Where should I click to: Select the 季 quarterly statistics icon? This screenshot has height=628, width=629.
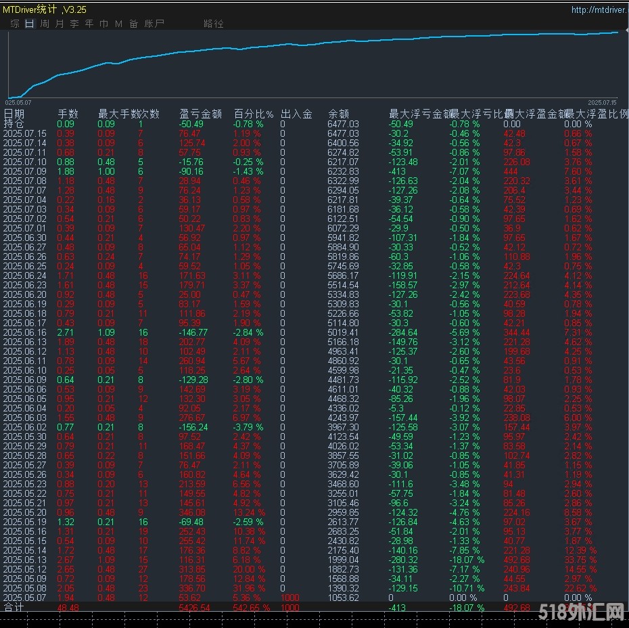coord(74,23)
